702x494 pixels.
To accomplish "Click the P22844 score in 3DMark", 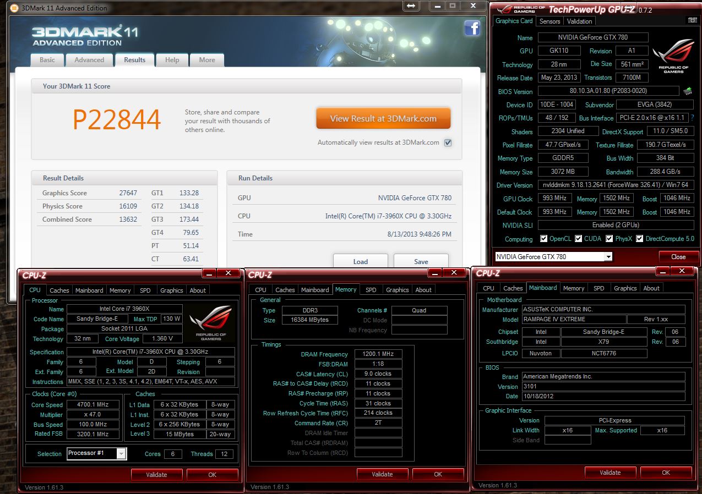I will (x=117, y=120).
